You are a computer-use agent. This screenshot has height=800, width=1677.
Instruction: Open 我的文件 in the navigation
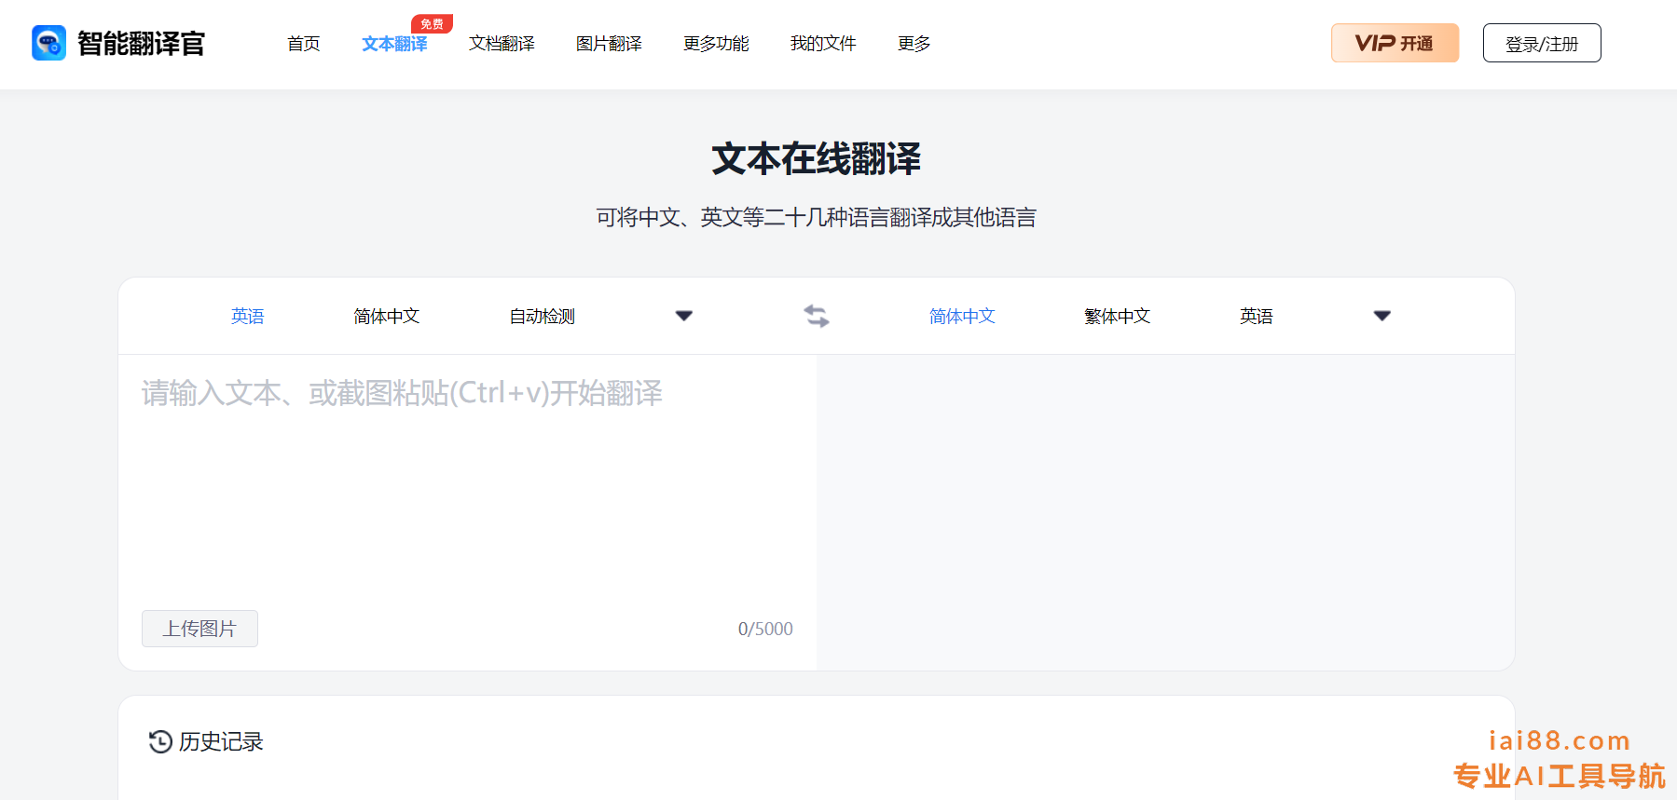coord(823,44)
